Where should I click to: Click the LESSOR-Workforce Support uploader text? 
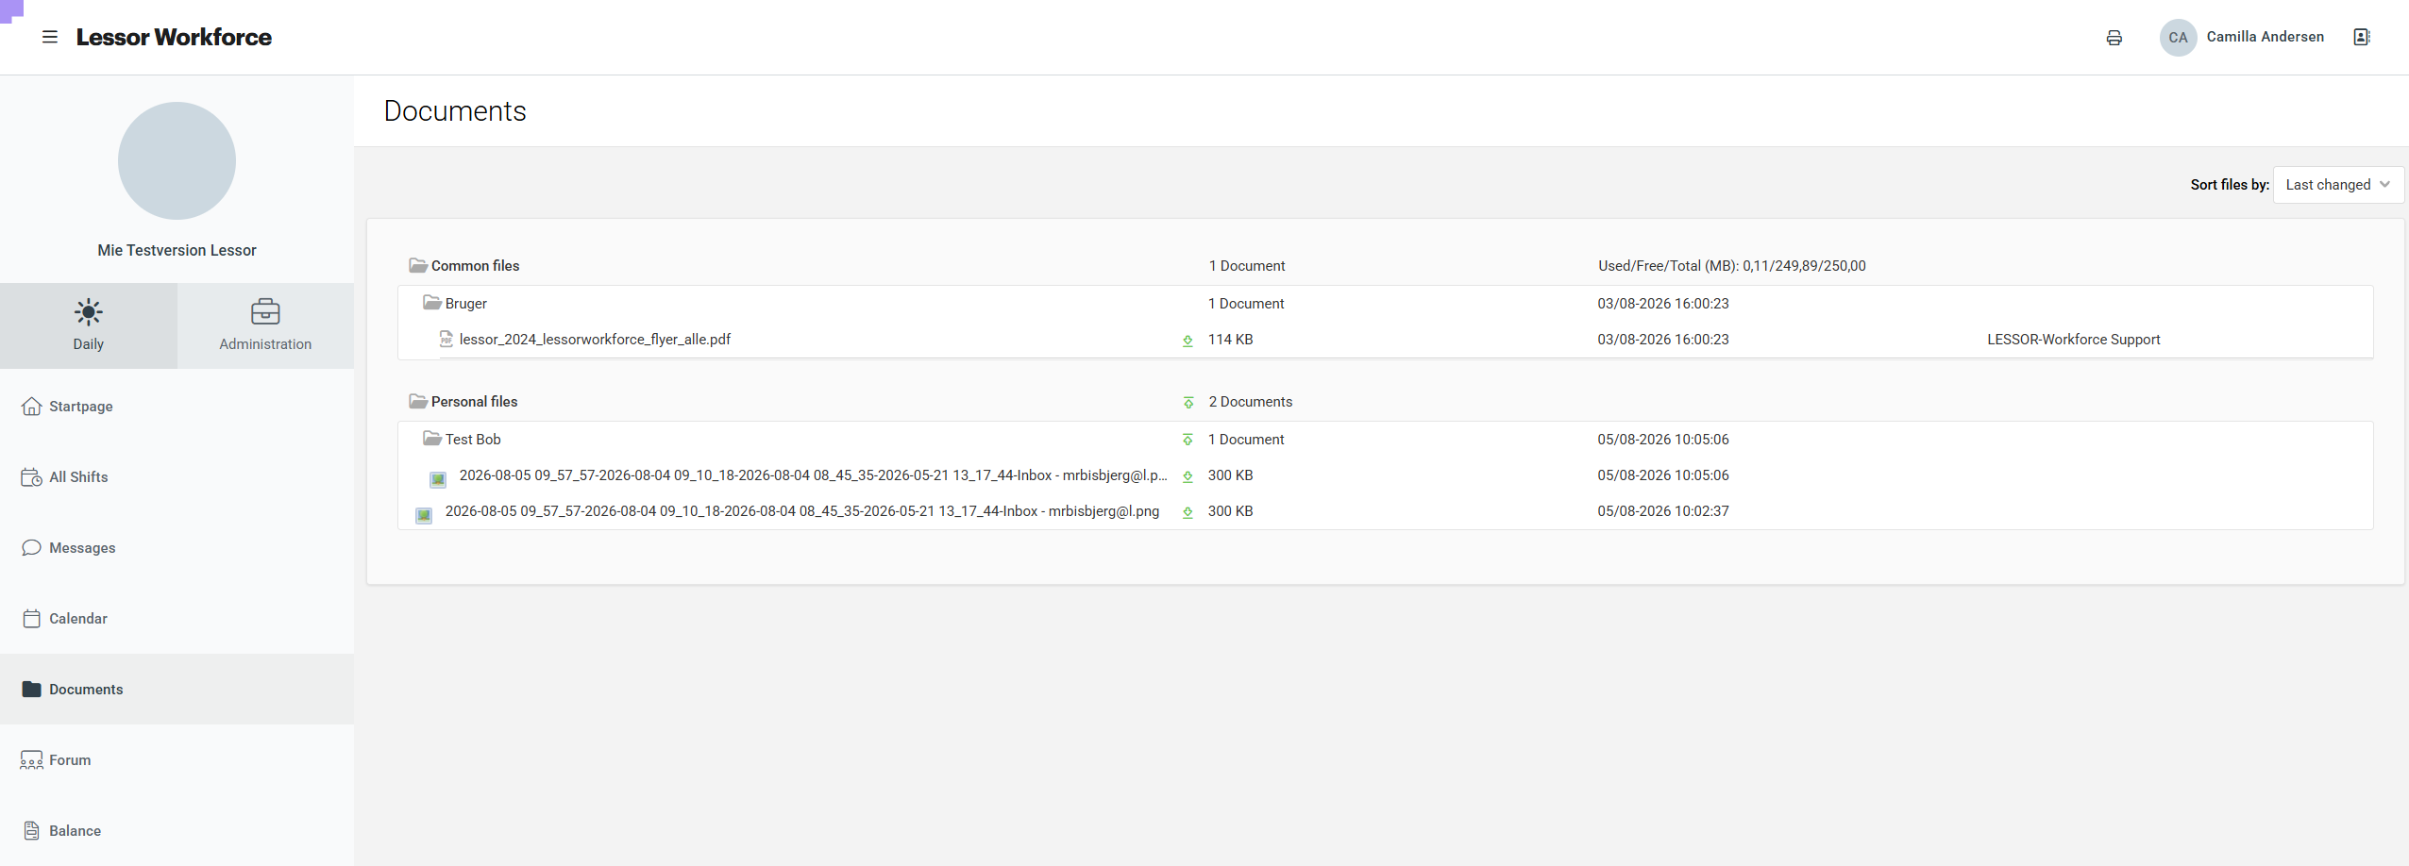point(2073,340)
